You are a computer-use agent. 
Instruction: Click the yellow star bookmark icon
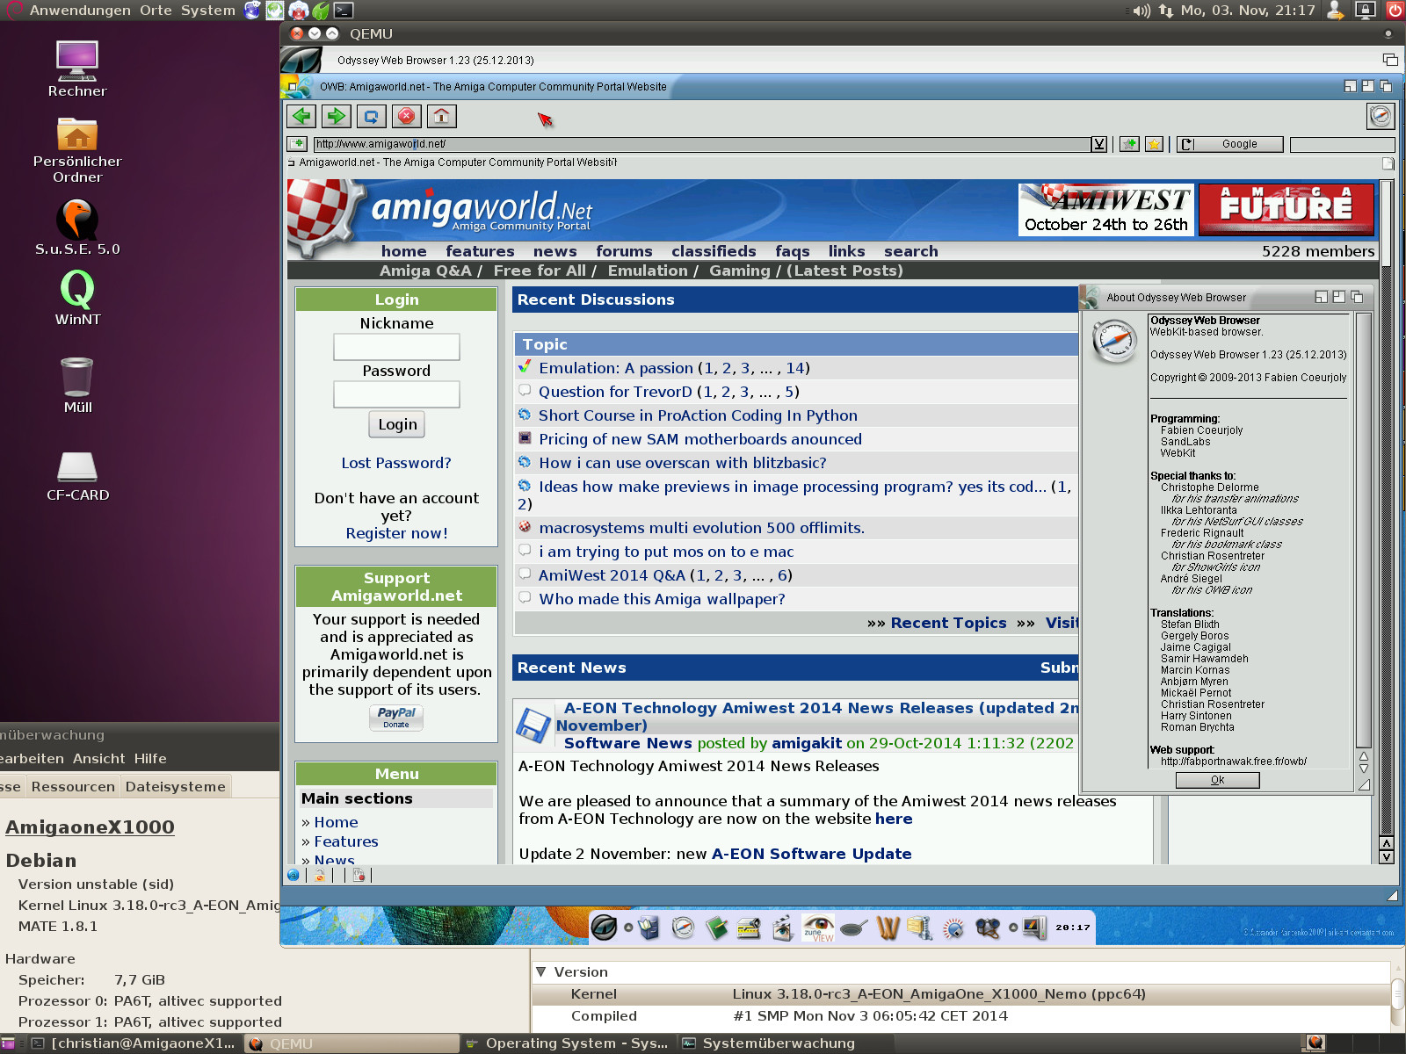[x=1154, y=144]
